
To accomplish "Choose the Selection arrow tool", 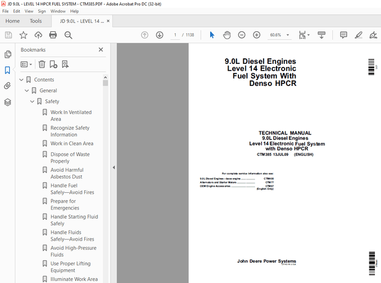I will coord(212,35).
